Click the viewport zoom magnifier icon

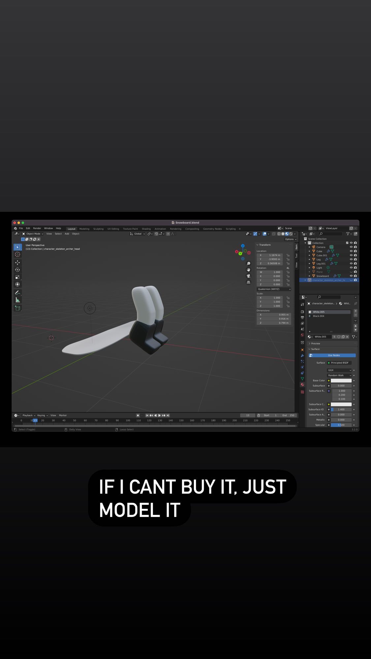click(x=249, y=264)
